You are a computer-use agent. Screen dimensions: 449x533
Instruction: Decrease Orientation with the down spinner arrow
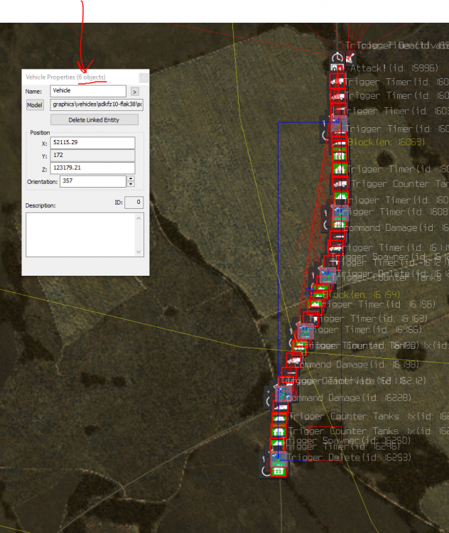(131, 184)
